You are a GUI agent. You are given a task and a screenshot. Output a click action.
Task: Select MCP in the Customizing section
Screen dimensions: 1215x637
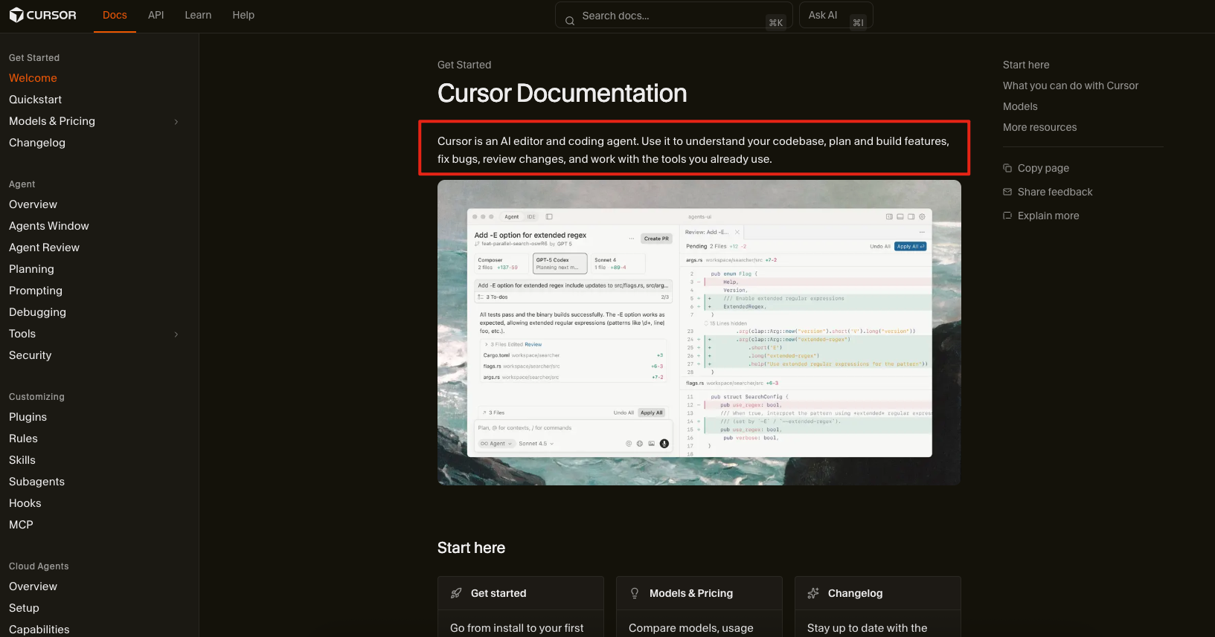pos(21,525)
